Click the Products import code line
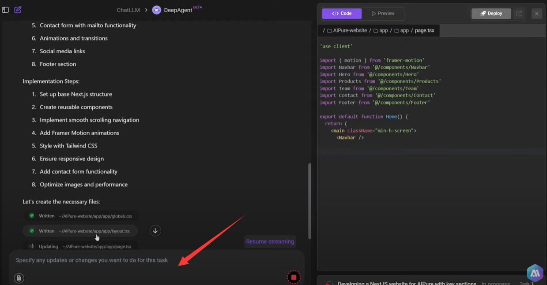The width and height of the screenshot is (547, 285). click(380, 81)
